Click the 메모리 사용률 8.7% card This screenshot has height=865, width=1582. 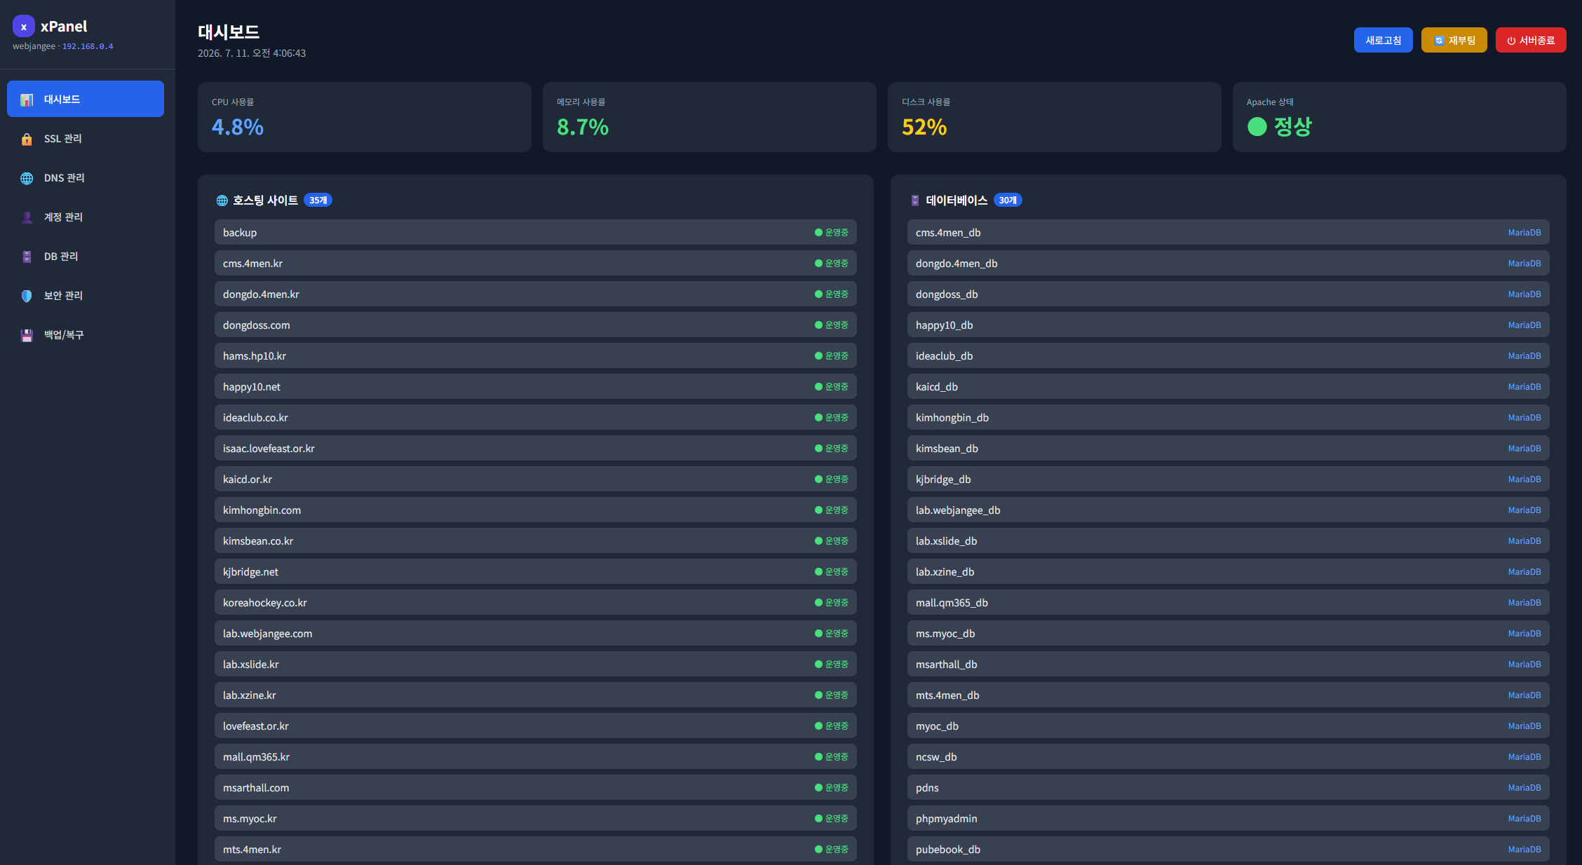(710, 117)
